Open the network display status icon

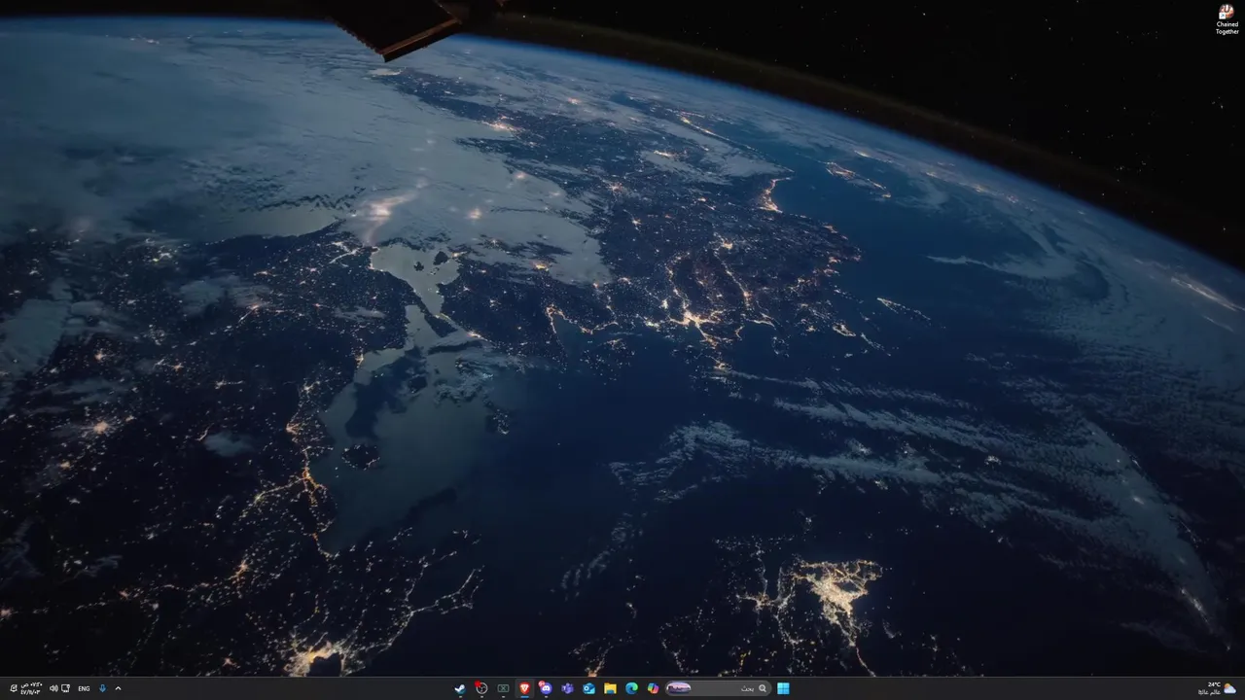[x=65, y=688]
